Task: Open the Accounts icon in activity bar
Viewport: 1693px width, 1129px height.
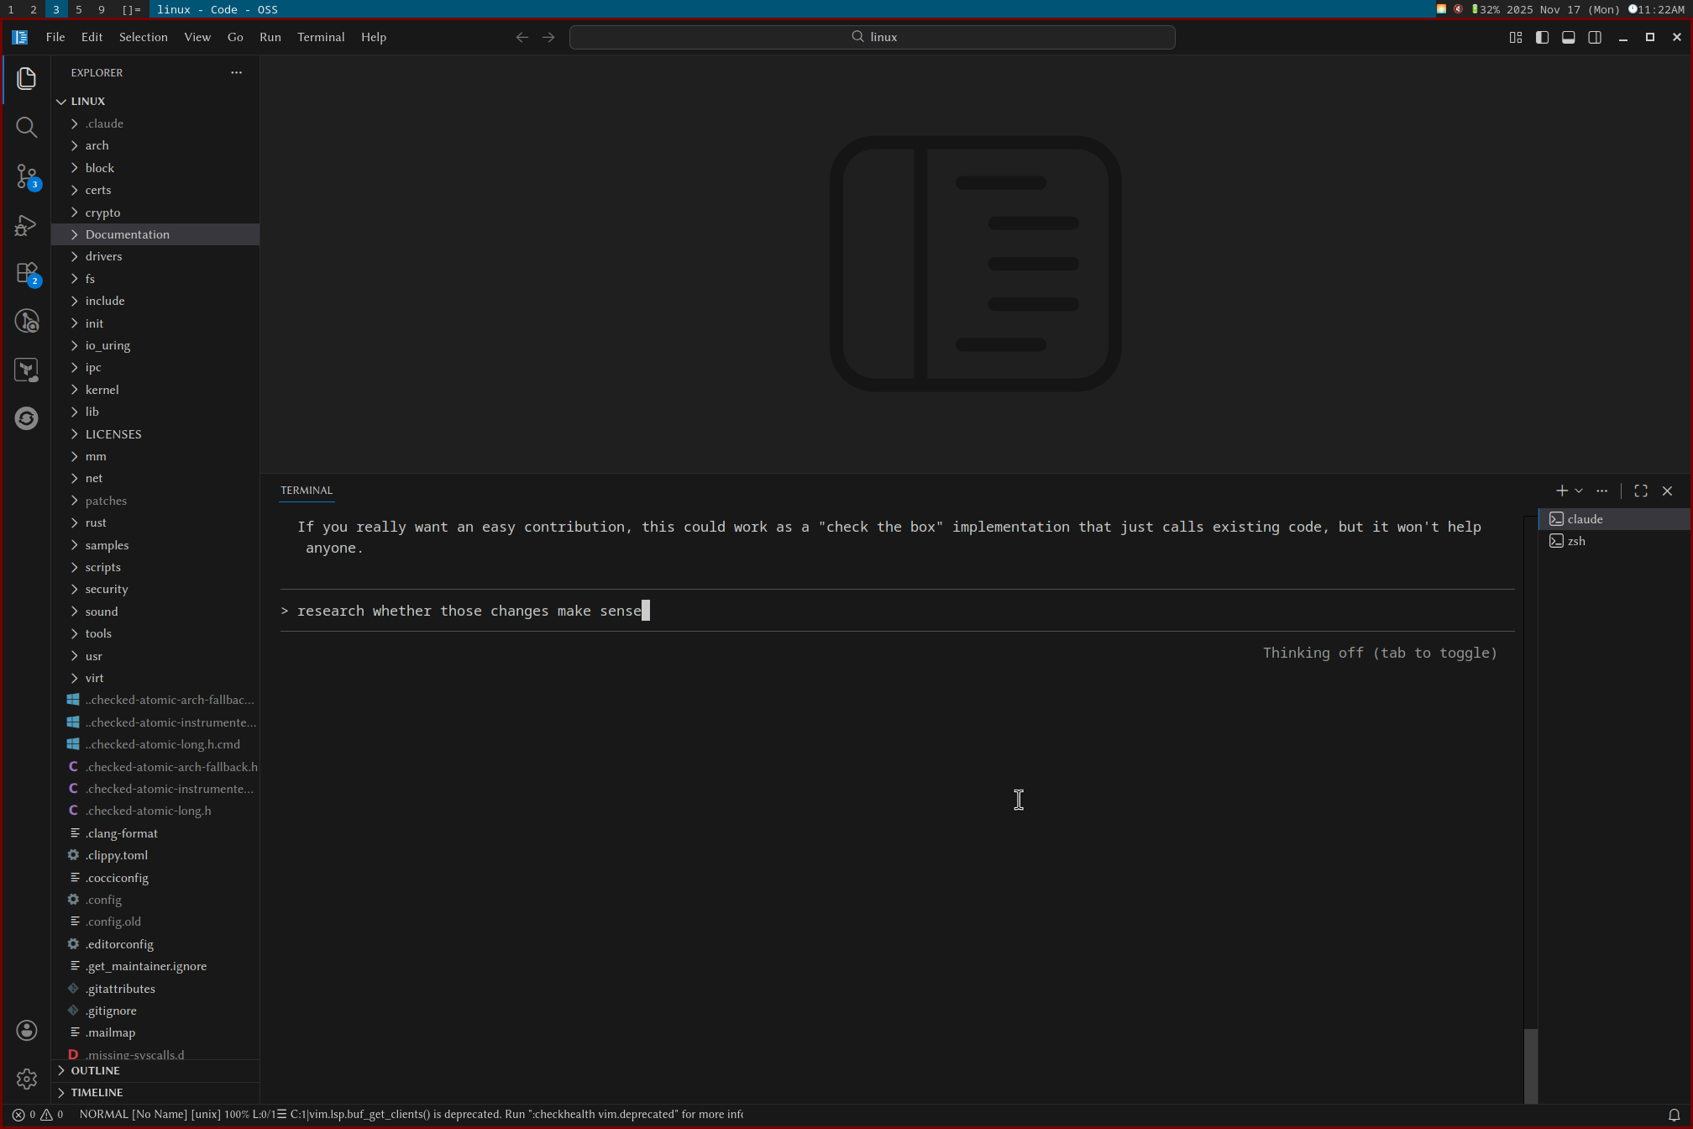Action: 26,1031
